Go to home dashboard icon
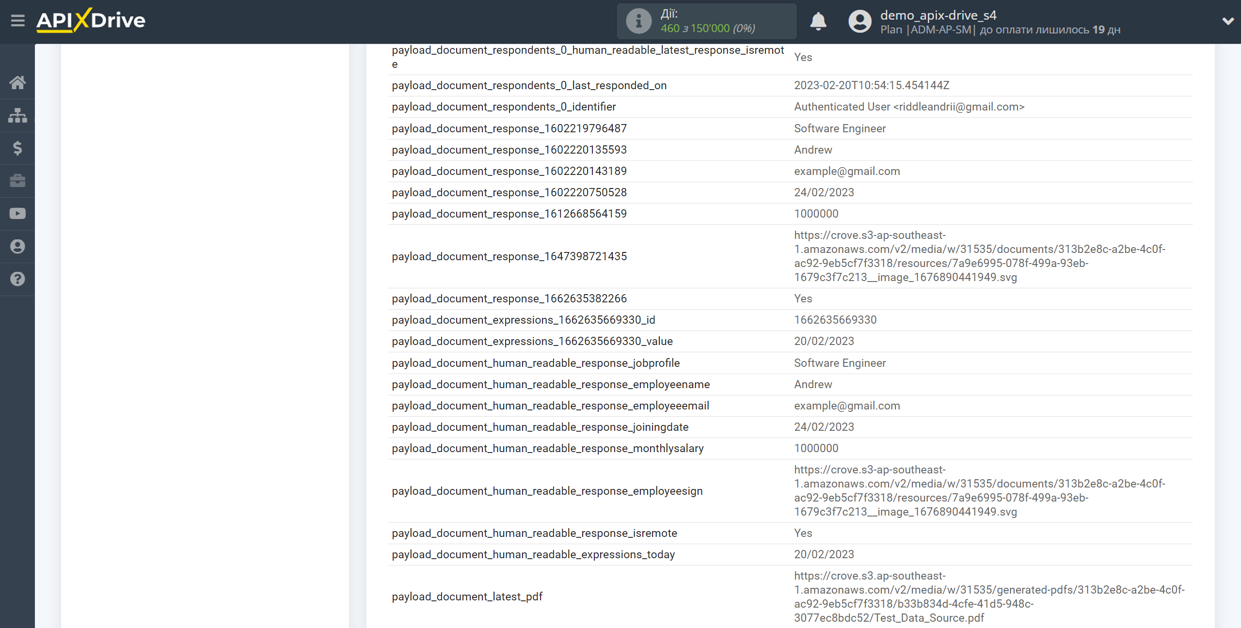The image size is (1241, 628). [x=17, y=82]
